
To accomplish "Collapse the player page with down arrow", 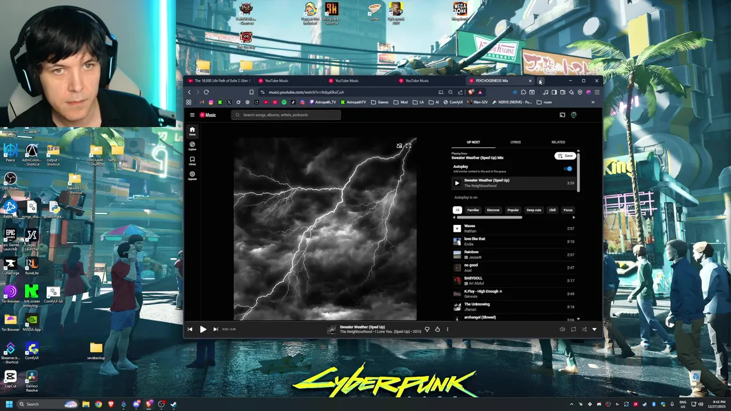I will coord(594,329).
